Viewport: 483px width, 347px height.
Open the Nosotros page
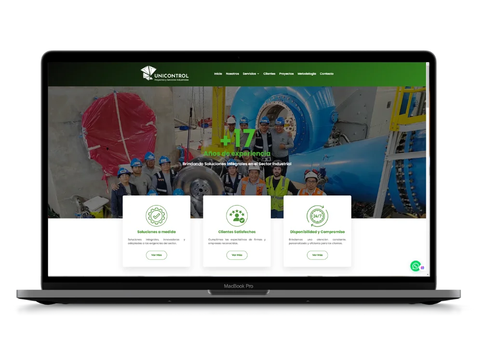point(232,74)
